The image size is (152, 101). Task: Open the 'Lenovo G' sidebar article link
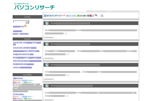22,67
